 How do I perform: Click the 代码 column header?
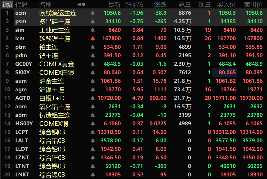21,5
